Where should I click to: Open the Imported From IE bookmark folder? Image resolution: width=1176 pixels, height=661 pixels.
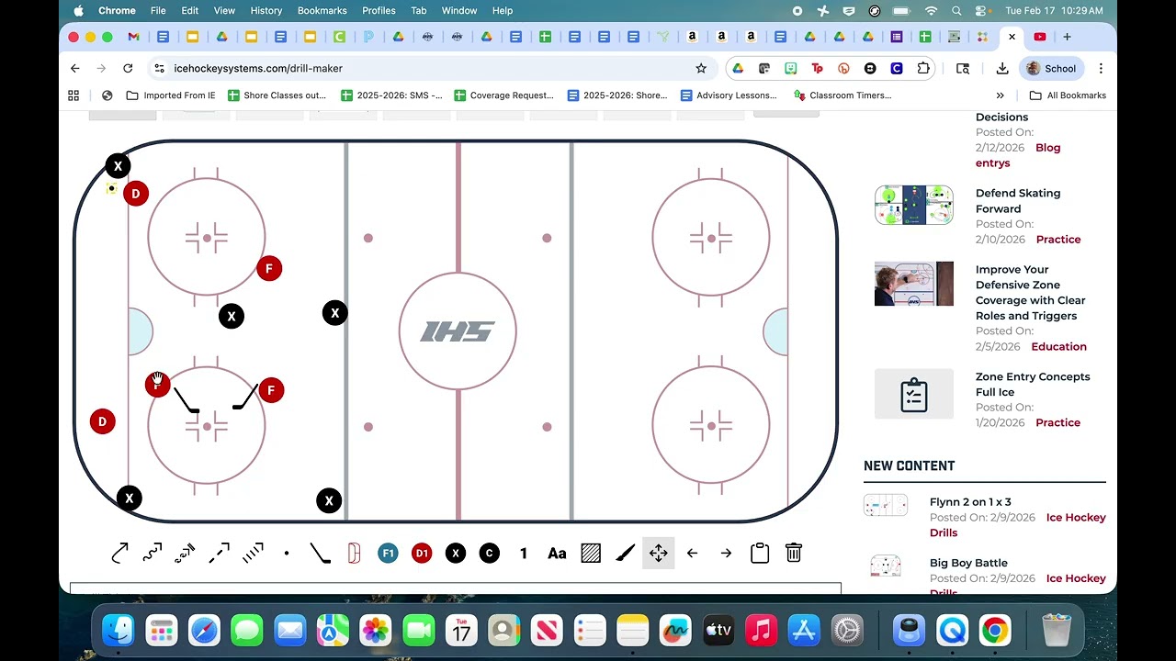171,95
